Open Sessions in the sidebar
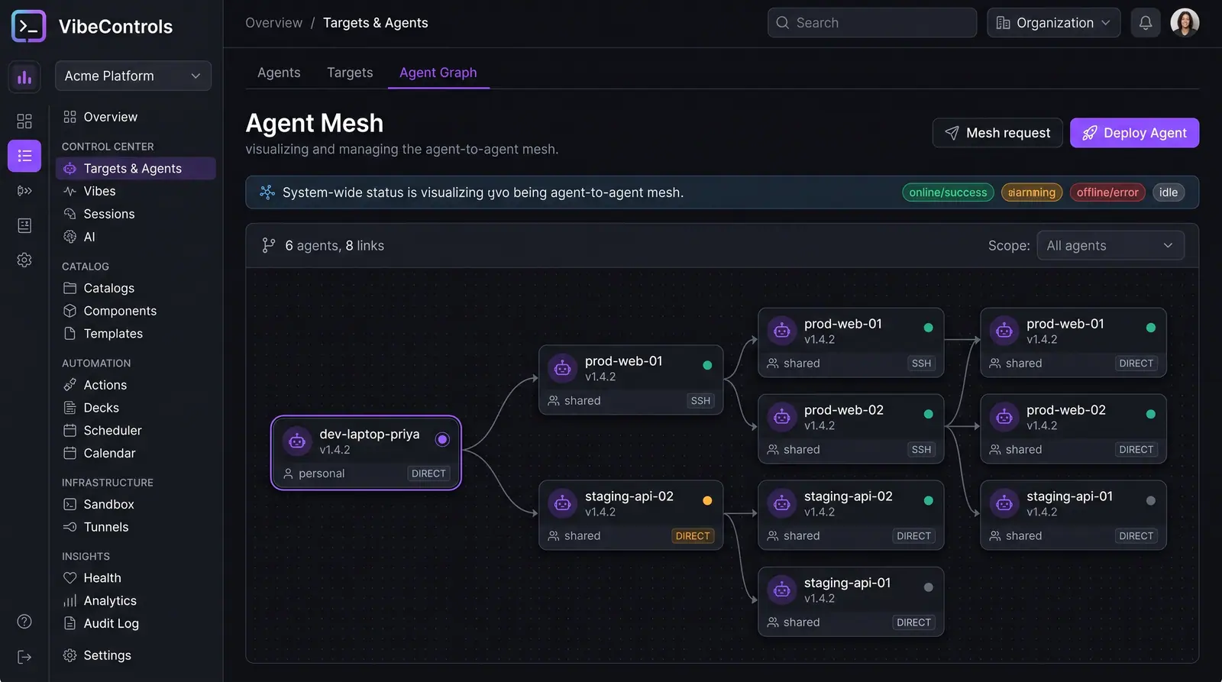The height and width of the screenshot is (682, 1222). click(135, 214)
